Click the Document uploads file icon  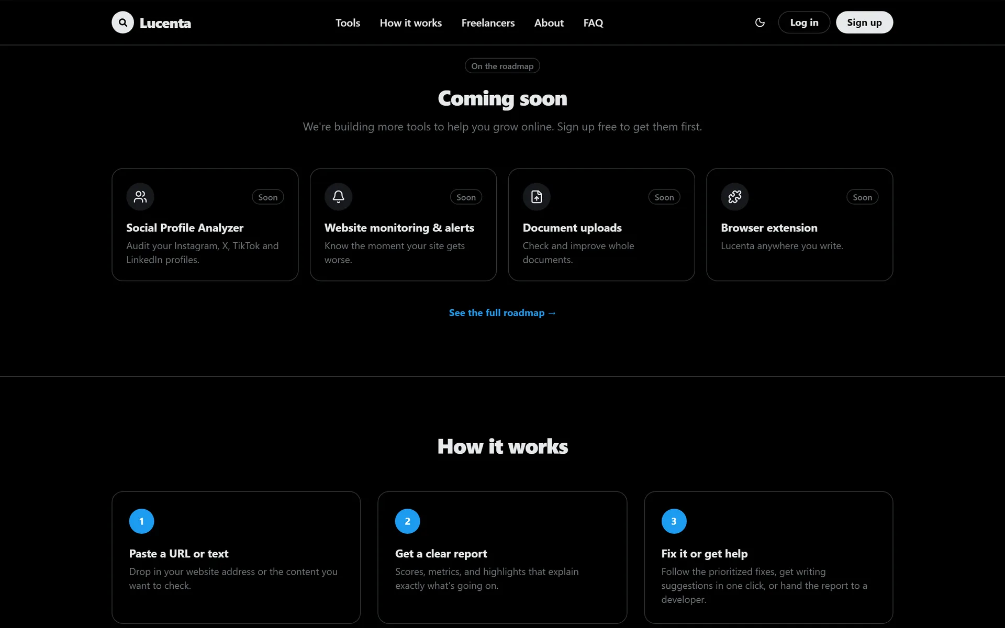537,197
